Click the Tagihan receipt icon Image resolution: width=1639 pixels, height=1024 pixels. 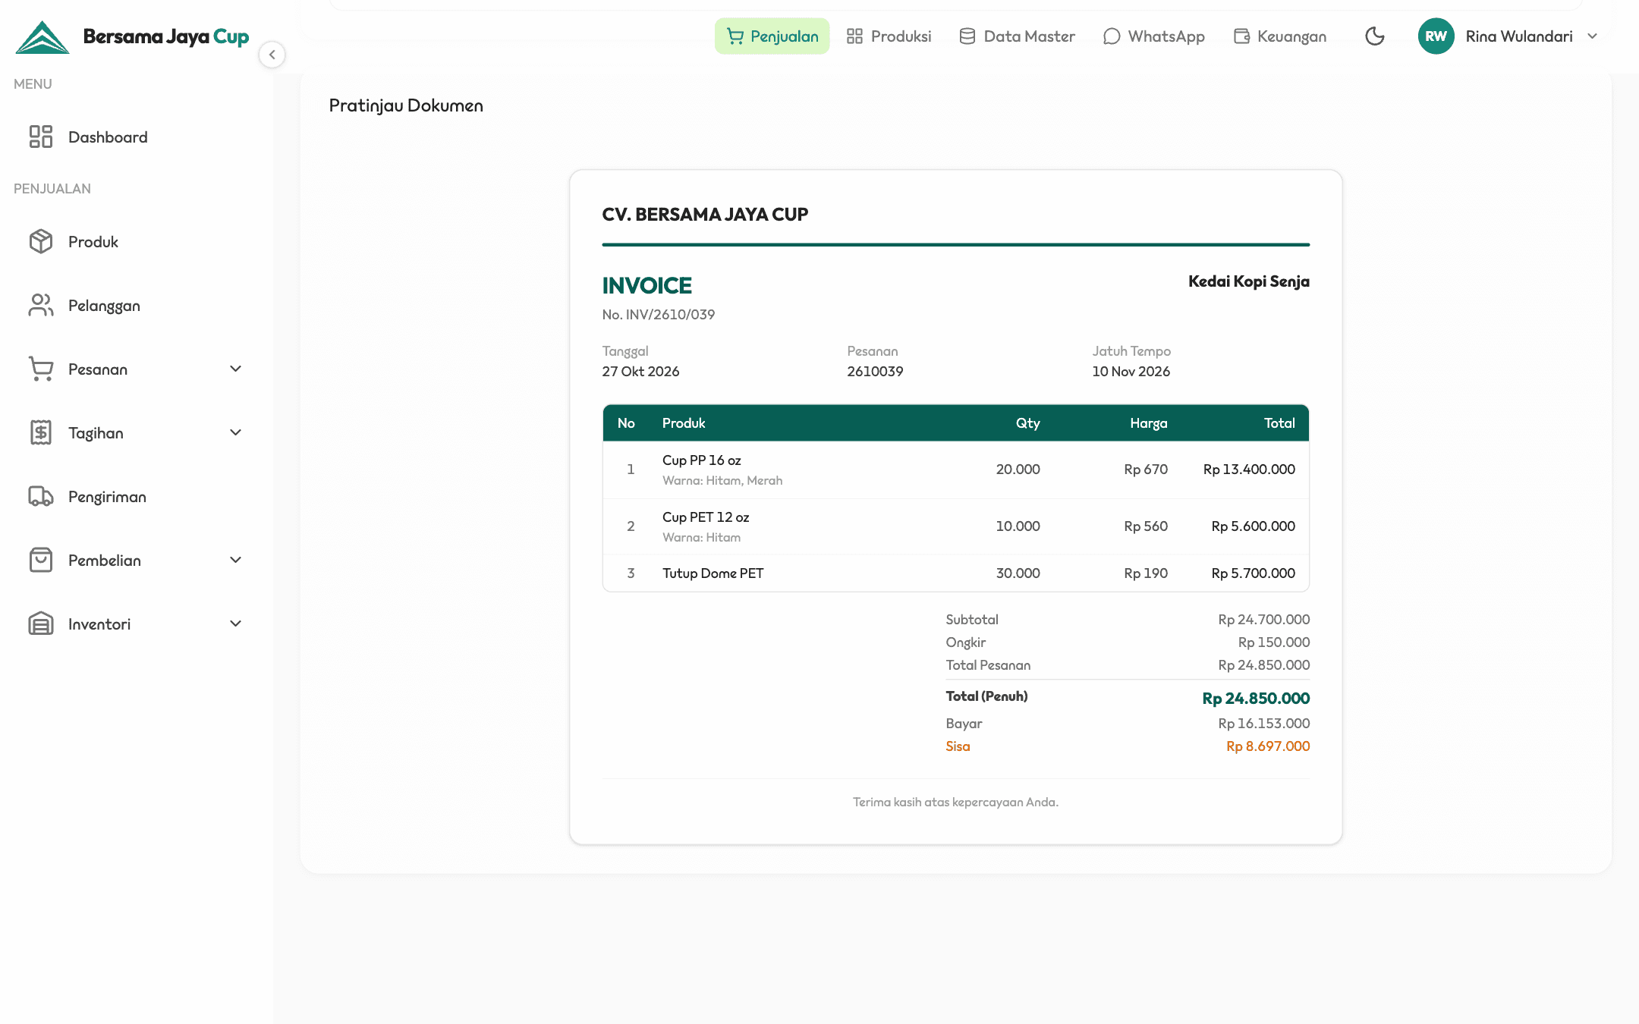41,432
